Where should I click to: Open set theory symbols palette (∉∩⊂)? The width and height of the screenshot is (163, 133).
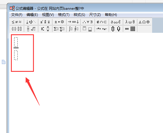[102, 22]
